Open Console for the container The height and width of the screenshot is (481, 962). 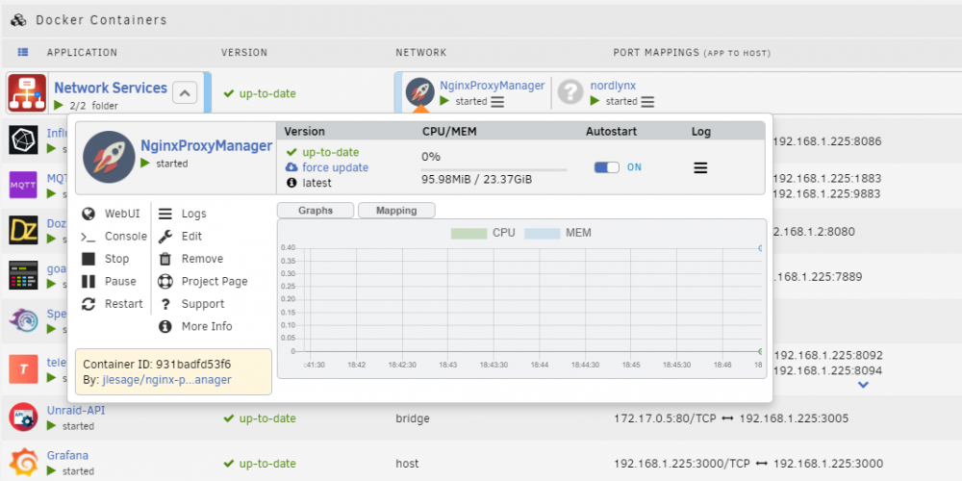(x=114, y=237)
